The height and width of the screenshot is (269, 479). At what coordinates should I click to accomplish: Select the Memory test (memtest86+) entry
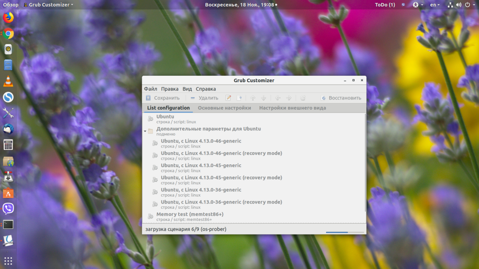pos(189,214)
